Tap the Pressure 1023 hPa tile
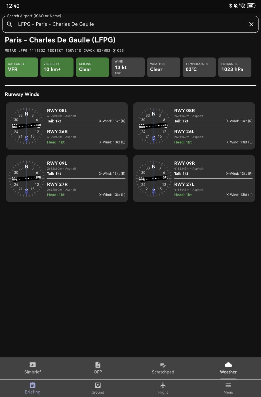Image resolution: width=261 pixels, height=397 pixels. tap(235, 67)
